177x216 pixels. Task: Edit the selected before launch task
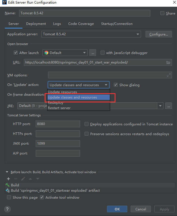[23, 179]
